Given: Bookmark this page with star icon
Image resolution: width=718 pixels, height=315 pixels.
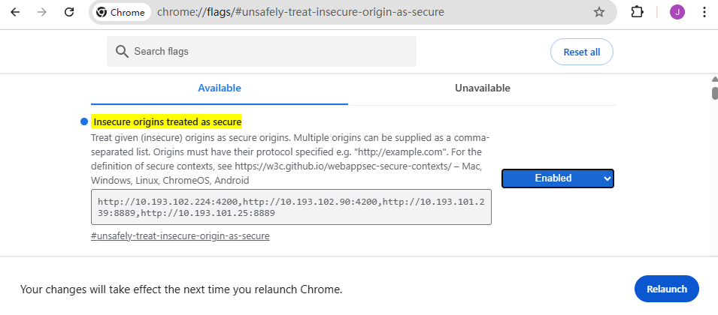Looking at the screenshot, I should click(x=599, y=12).
